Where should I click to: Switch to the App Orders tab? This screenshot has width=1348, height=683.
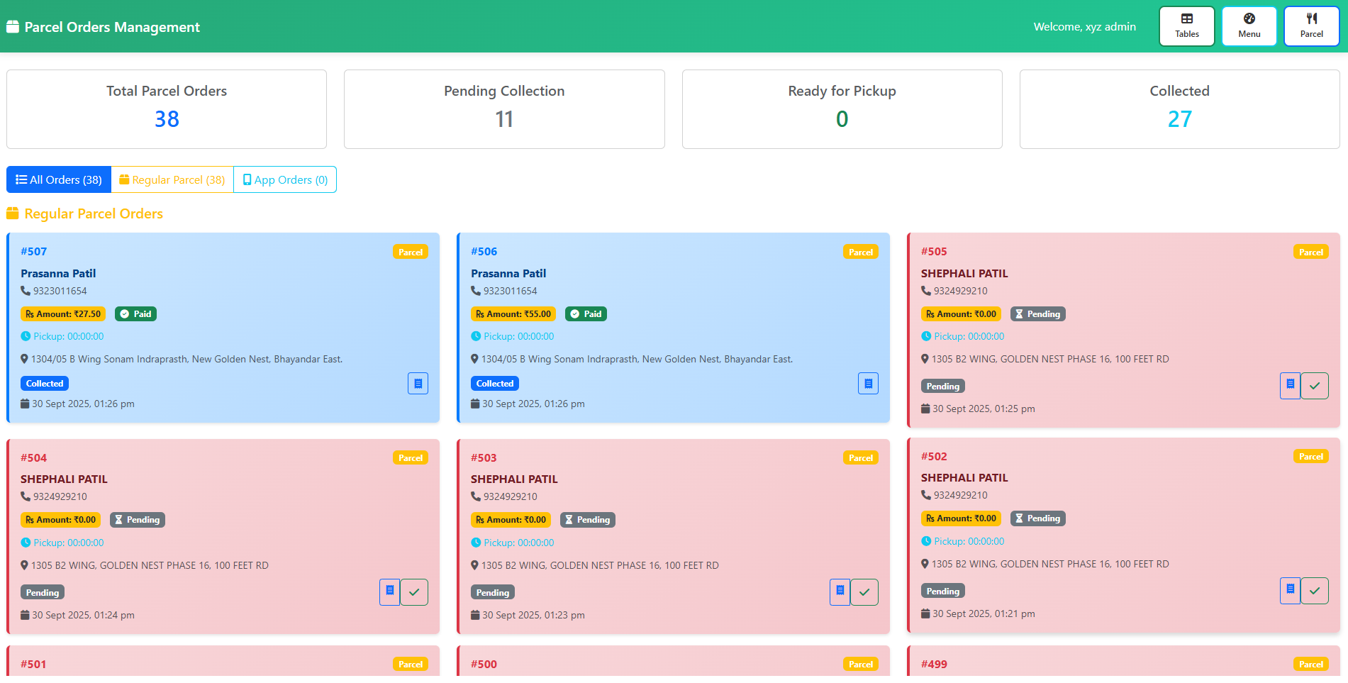(x=284, y=179)
